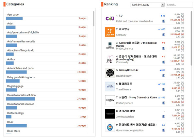Viewport: 196px width, 140px height.
Task: Open the black jewelry/watches page logo
Action: tap(110, 114)
